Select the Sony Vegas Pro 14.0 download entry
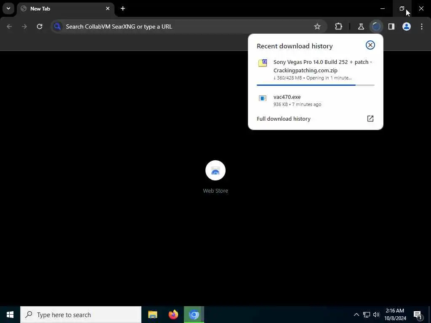431x323 pixels. pos(316,70)
